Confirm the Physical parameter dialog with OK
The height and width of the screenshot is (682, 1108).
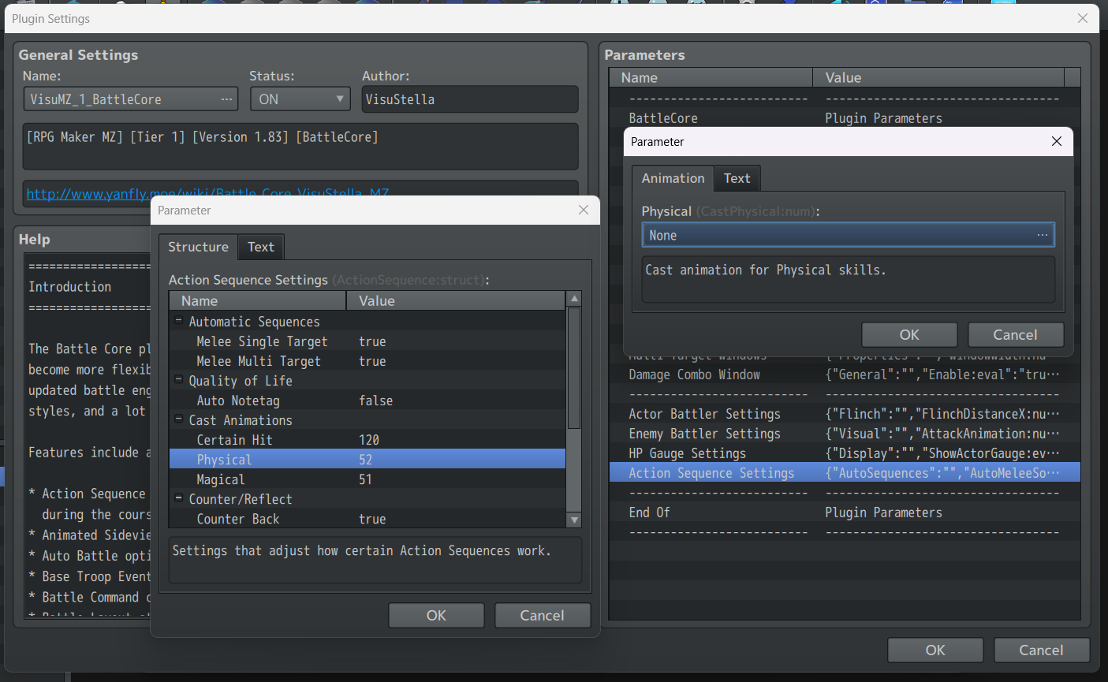[x=909, y=334]
